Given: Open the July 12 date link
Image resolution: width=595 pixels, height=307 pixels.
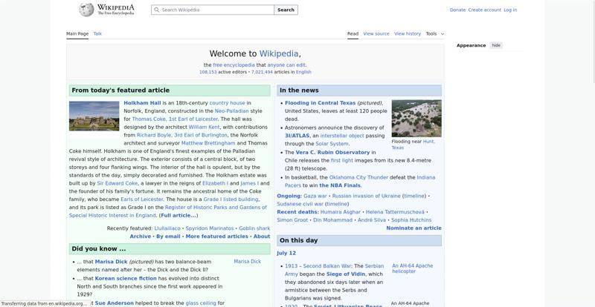Looking at the screenshot, I should pos(286,254).
